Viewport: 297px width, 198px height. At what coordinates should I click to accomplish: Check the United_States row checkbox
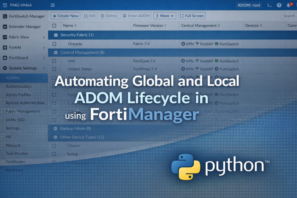(x=54, y=69)
